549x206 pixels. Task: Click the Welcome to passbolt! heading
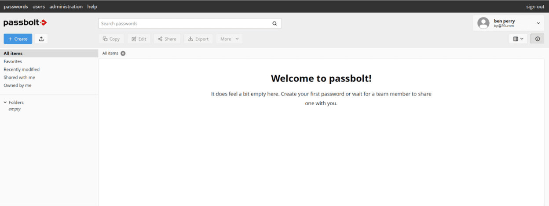tap(321, 78)
